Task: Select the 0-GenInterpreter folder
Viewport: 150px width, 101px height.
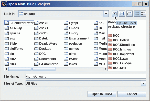Action: [19, 23]
